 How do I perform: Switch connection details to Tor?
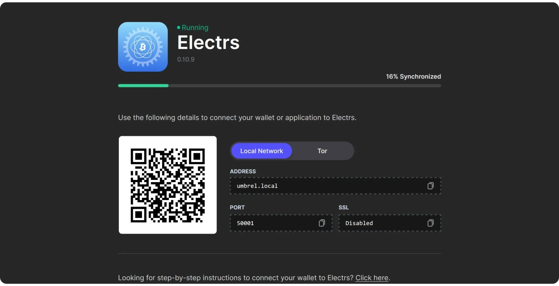click(322, 151)
